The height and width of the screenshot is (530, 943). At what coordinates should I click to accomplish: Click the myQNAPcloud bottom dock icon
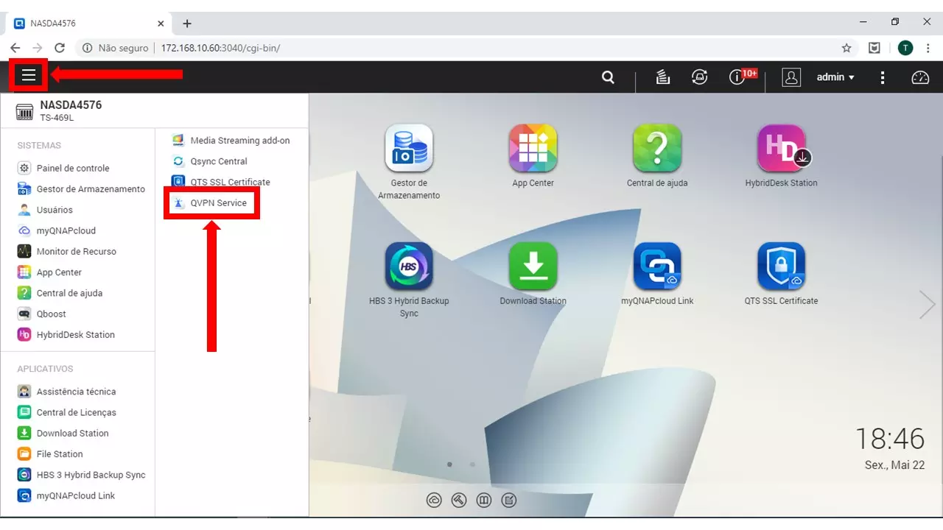click(434, 501)
